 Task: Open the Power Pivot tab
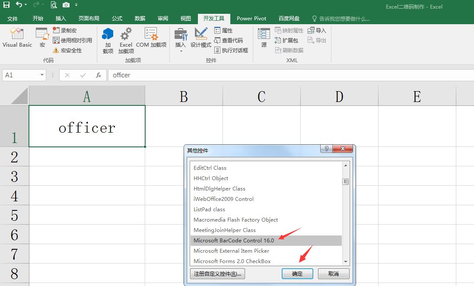(x=251, y=19)
